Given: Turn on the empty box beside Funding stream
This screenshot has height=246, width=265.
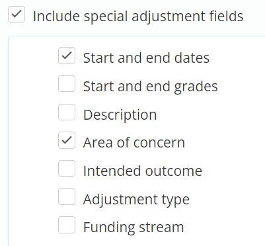Looking at the screenshot, I should 67,225.
